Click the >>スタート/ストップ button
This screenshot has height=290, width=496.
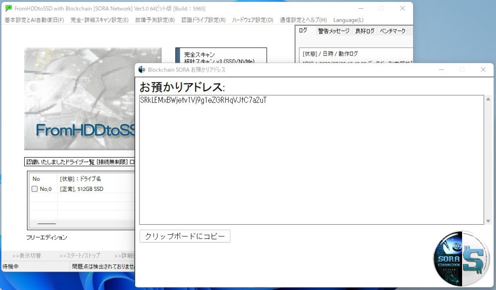[x=80, y=255]
